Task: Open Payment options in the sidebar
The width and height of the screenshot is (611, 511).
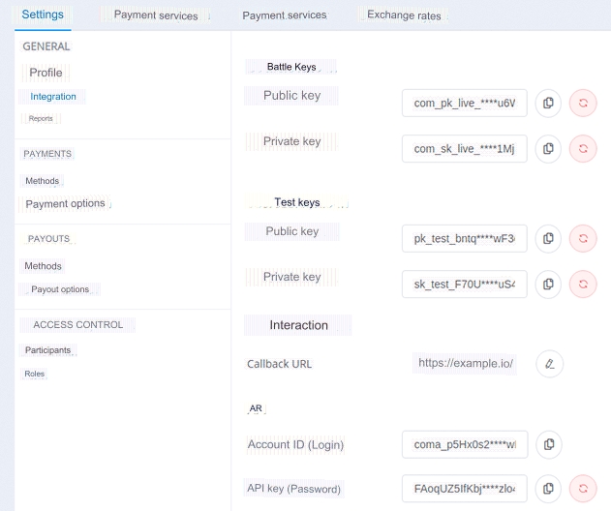Action: [66, 204]
